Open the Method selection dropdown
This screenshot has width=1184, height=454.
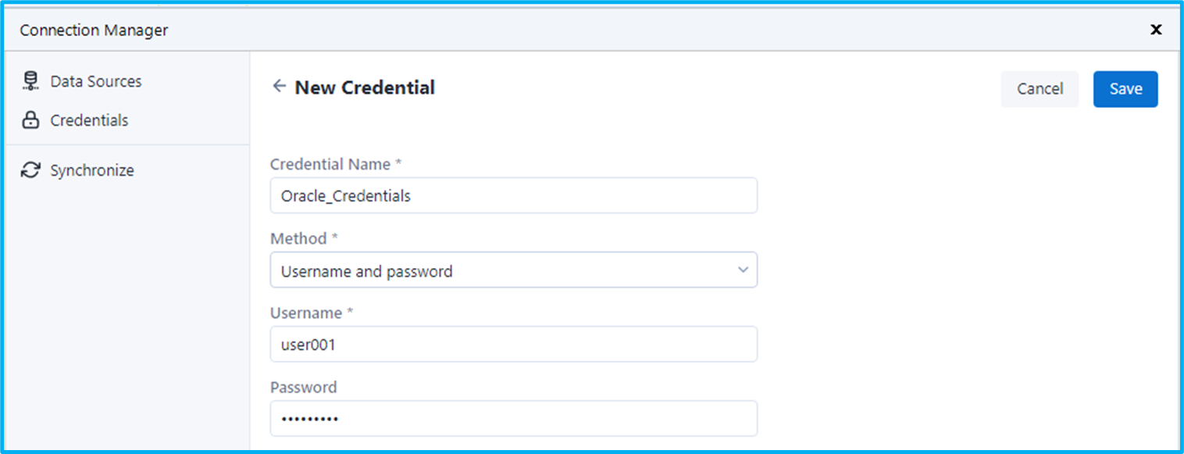coord(514,270)
